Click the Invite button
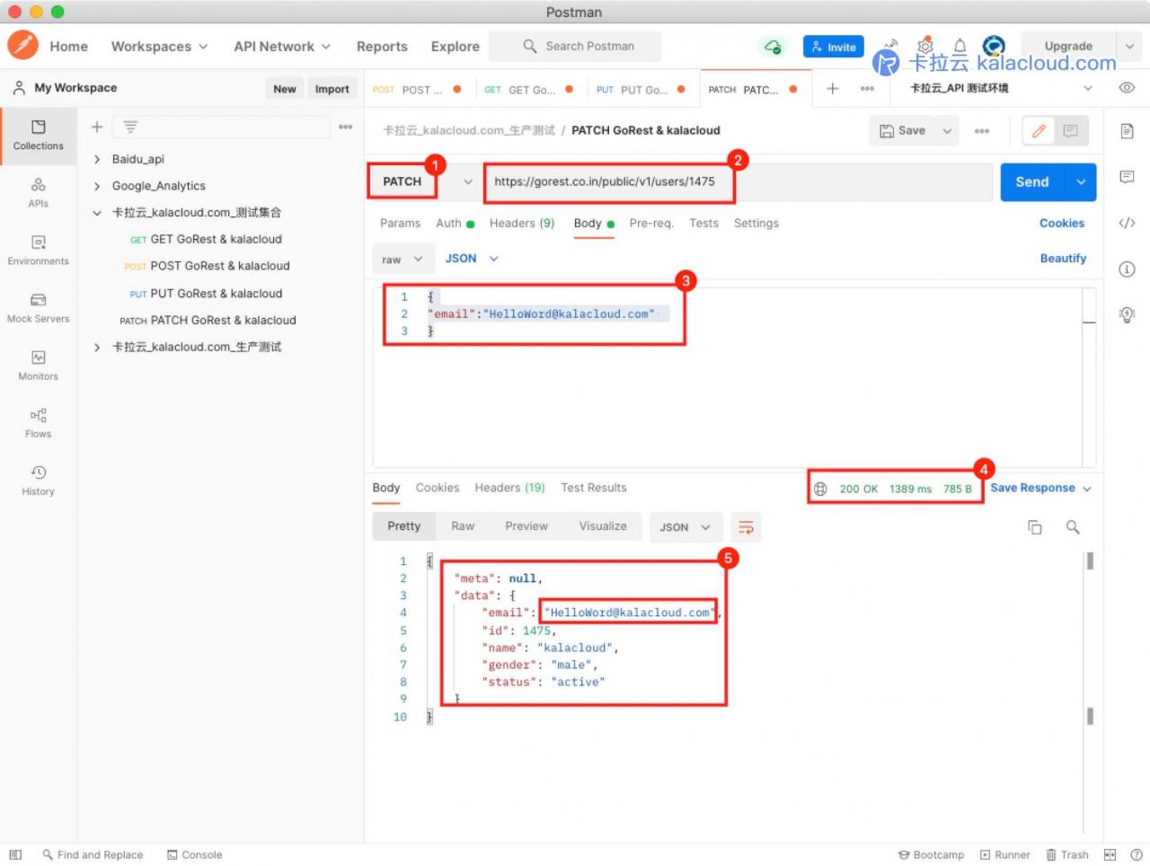1150x866 pixels. tap(834, 47)
